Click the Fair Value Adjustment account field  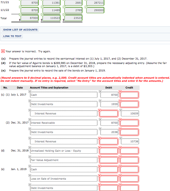coord(64,160)
